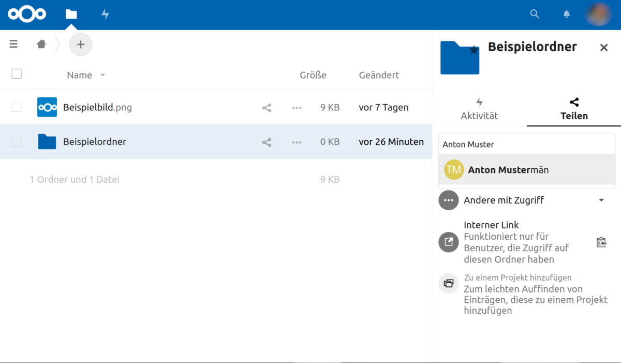Click share icon for Beispielbild.png
Screen dimensions: 621x363
point(267,108)
